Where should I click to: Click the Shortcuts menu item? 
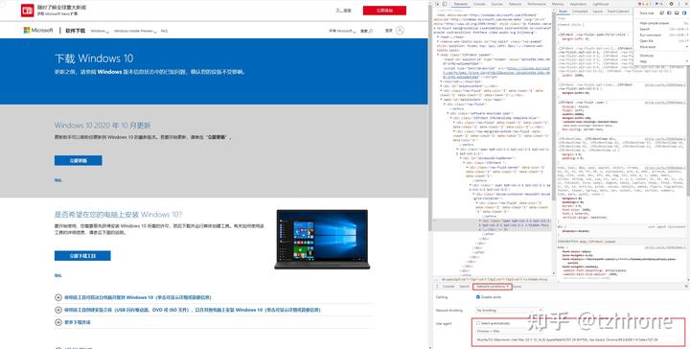pos(663,56)
